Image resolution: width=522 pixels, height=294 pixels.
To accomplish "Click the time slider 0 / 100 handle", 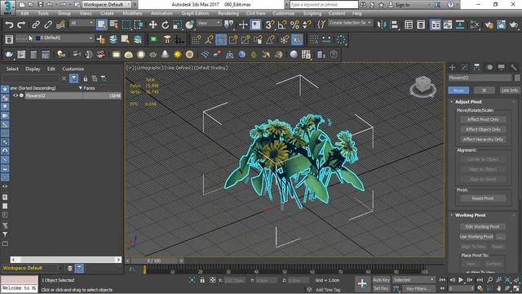I will 154,261.
